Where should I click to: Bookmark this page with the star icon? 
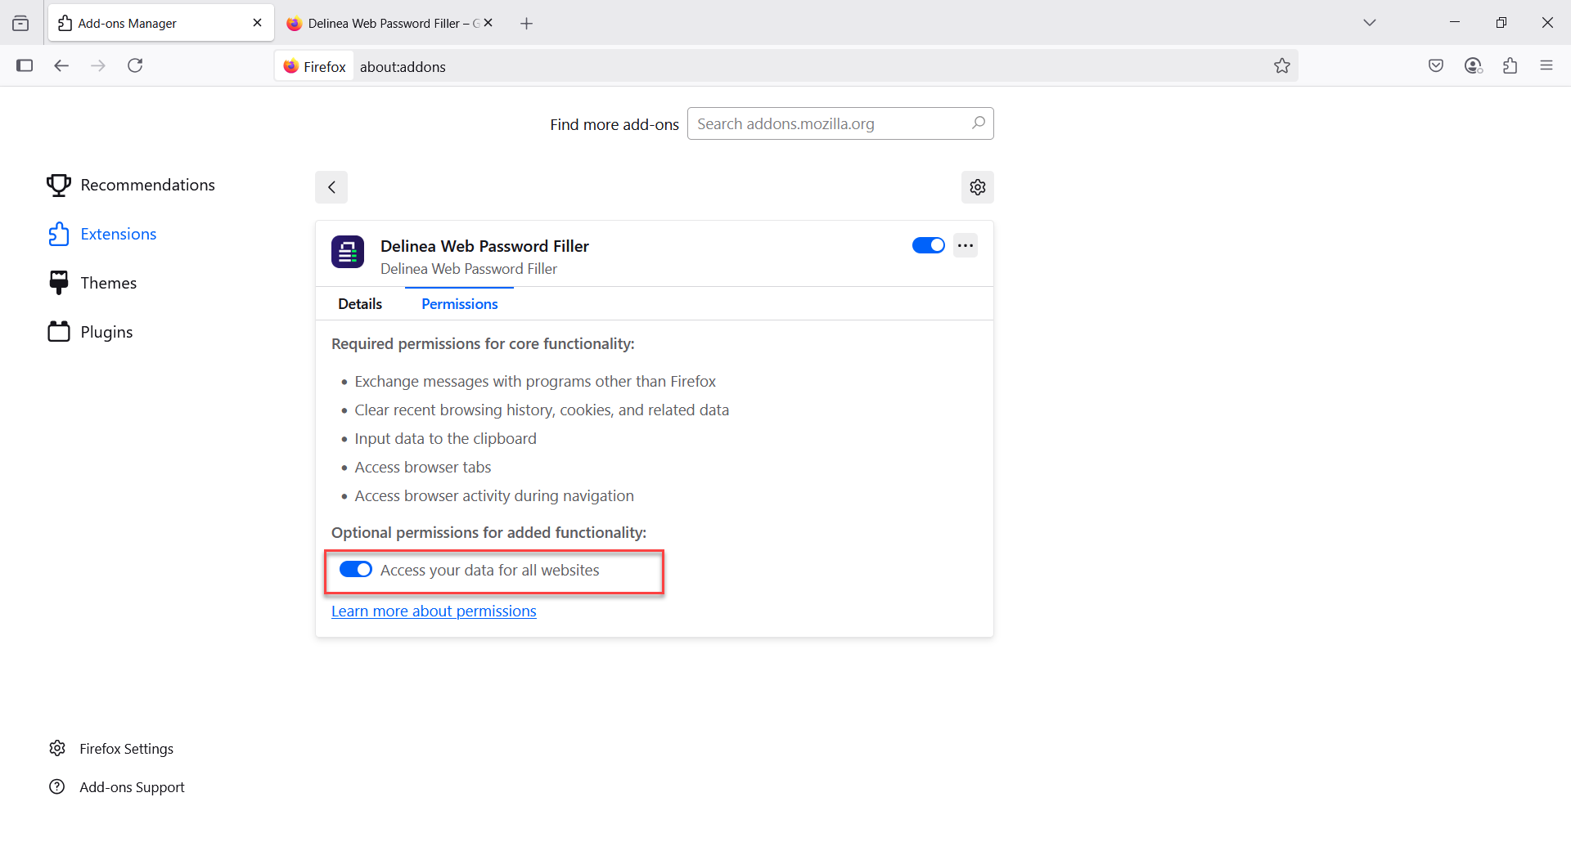[x=1281, y=66]
